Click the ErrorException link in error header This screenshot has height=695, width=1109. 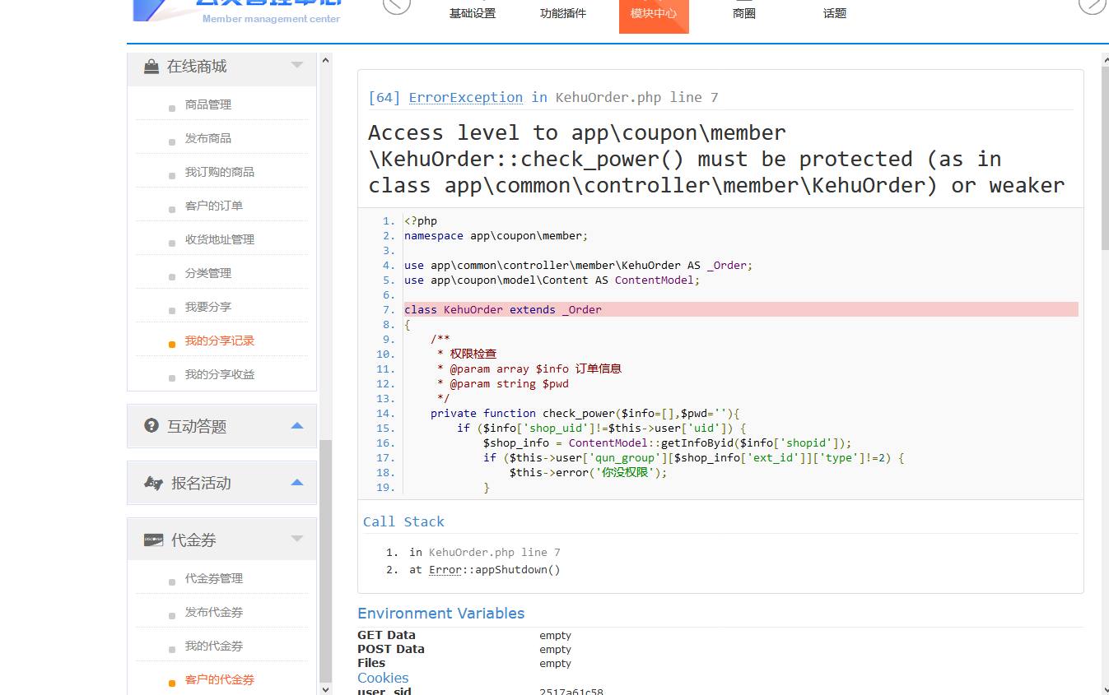[x=465, y=97]
